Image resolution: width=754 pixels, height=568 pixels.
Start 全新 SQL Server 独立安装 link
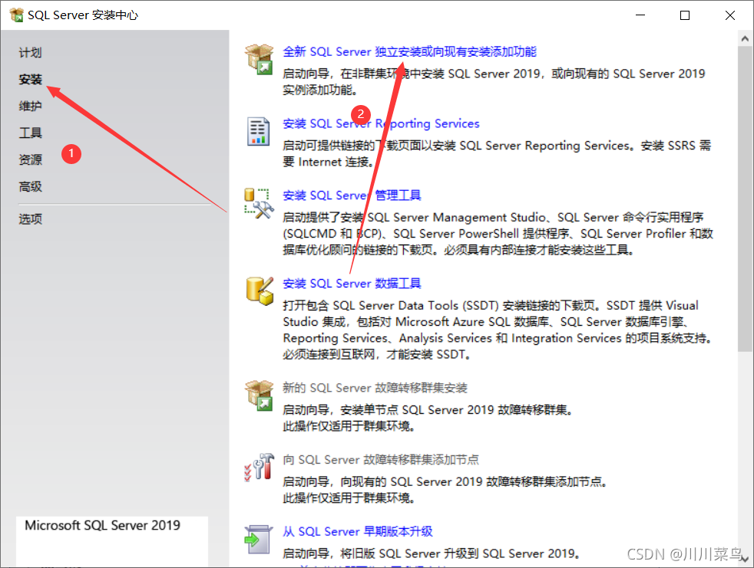pyautogui.click(x=409, y=51)
